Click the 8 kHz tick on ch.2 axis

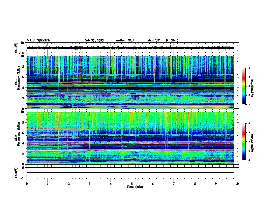click(23, 123)
